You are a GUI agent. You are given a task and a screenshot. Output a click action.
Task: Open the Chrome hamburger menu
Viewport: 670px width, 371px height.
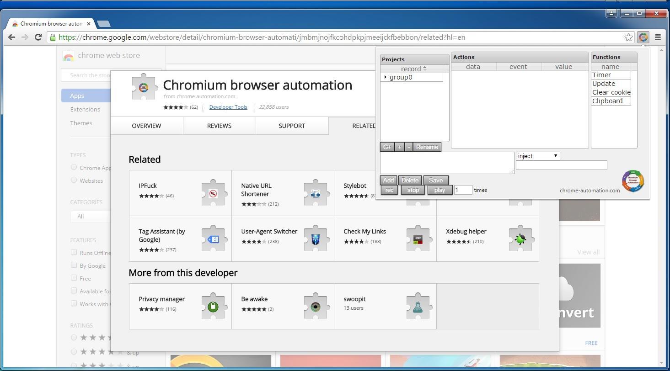point(658,37)
